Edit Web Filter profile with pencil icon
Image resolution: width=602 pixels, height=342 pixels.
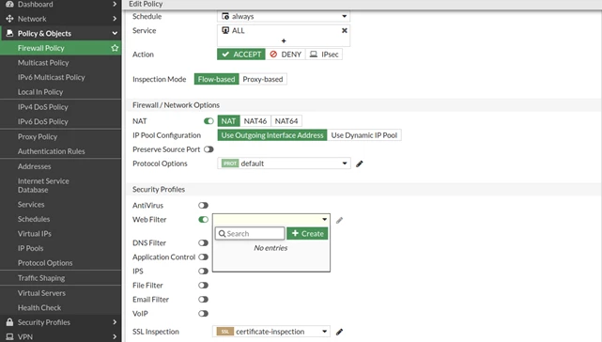(x=339, y=220)
